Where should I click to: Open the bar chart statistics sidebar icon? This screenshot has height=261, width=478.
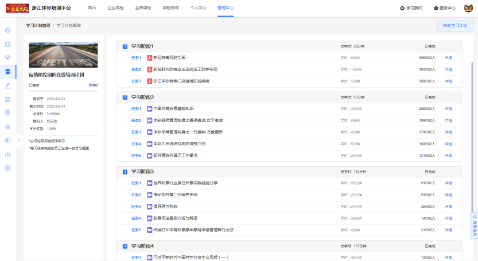(8, 154)
